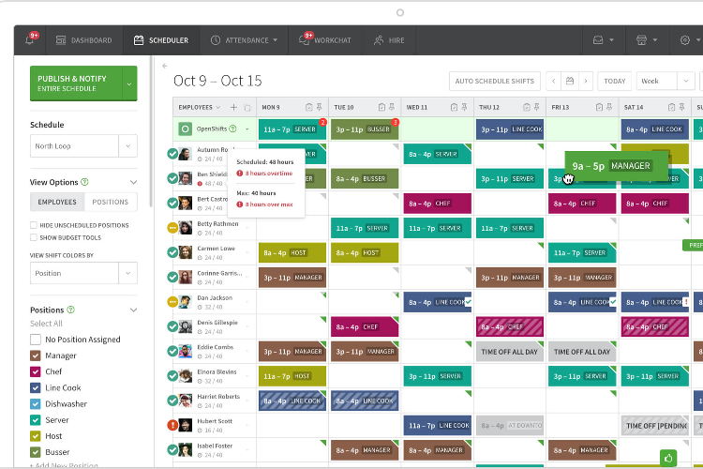Click the WED 11 notes icon
This screenshot has width=703, height=469.
point(454,107)
